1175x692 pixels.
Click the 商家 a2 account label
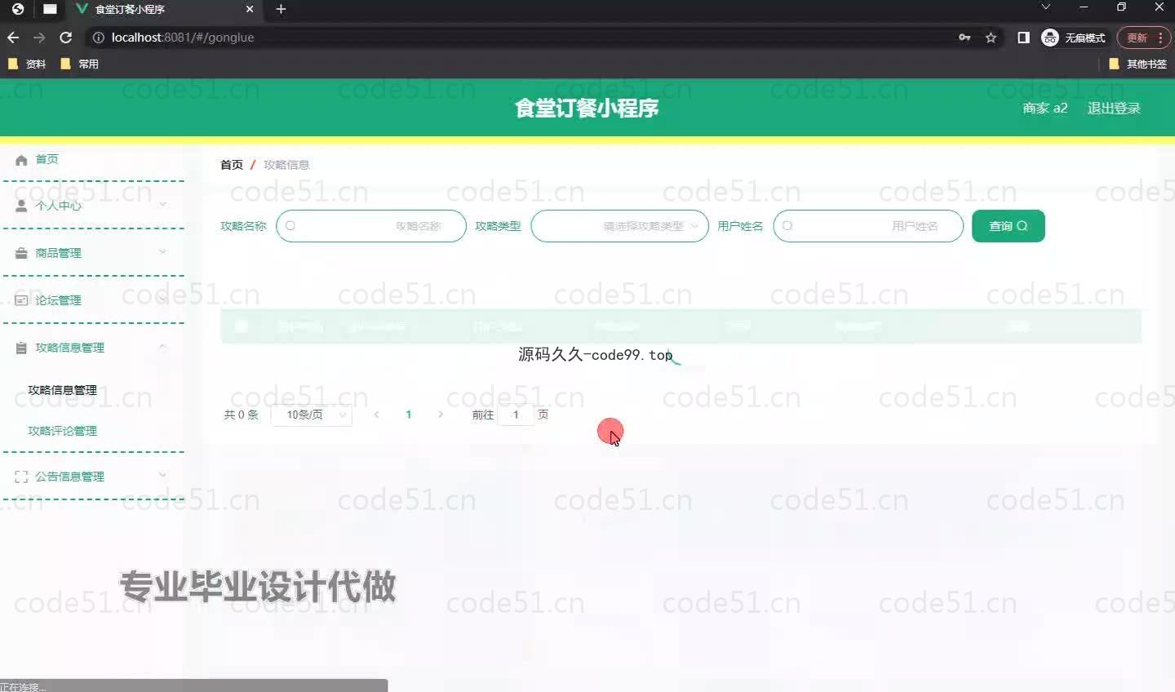(x=1045, y=108)
